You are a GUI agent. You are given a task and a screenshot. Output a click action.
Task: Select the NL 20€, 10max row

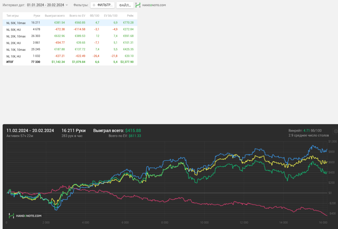70,36
